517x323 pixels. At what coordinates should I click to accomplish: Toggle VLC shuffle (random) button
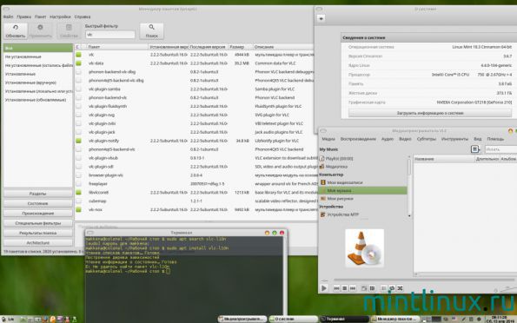point(400,288)
